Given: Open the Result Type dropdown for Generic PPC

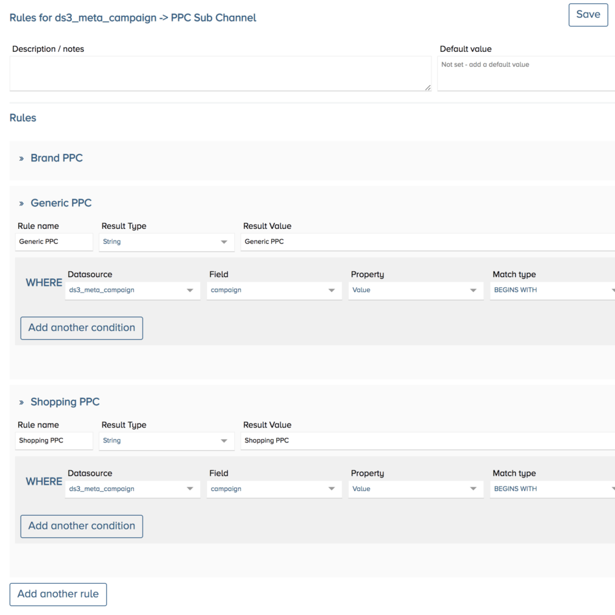Looking at the screenshot, I should [167, 241].
